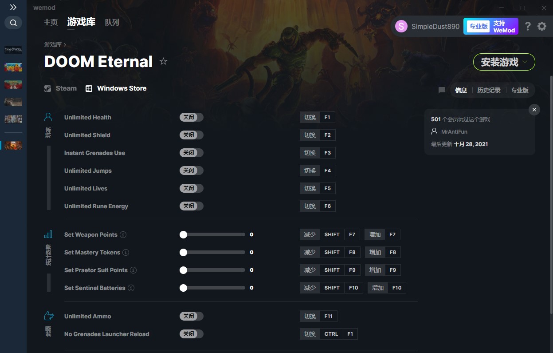Screen dimensions: 553x353
Task: Click 增加 button for Set Sentinel Batteries
Action: [378, 288]
